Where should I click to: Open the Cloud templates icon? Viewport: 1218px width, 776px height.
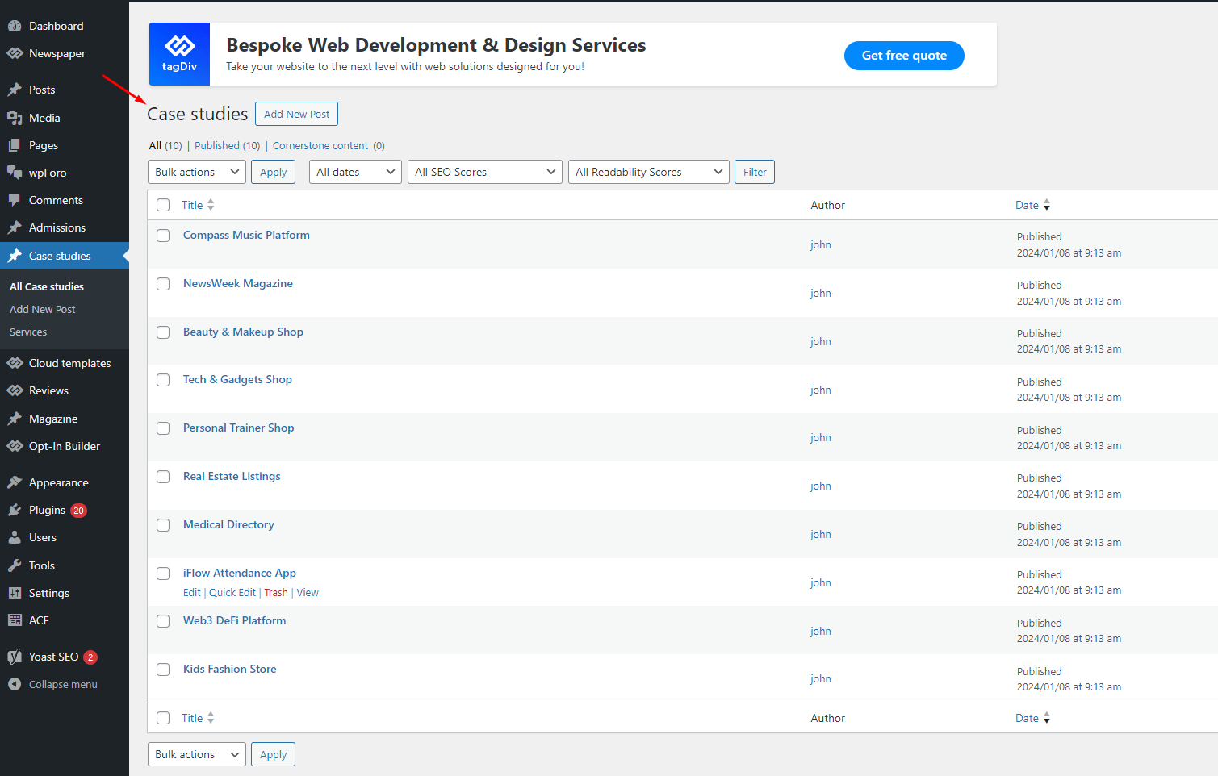click(x=15, y=363)
